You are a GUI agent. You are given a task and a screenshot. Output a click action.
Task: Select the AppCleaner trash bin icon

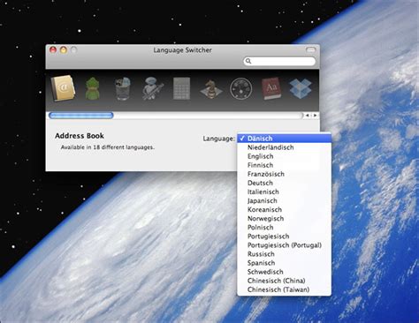pos(123,88)
